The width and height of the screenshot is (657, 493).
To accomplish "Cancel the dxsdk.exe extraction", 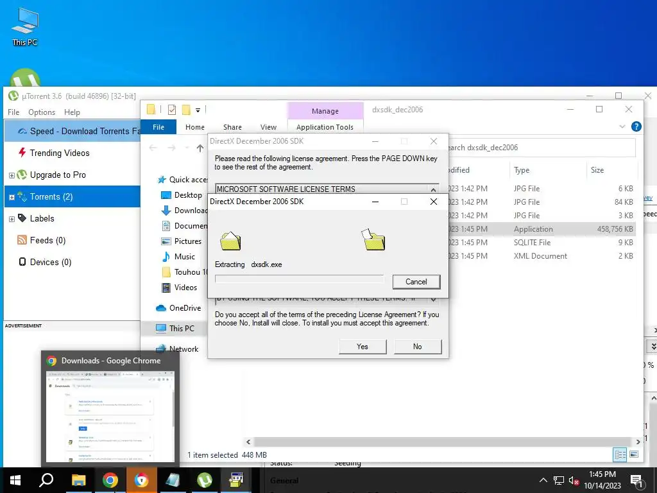I will pyautogui.click(x=416, y=282).
